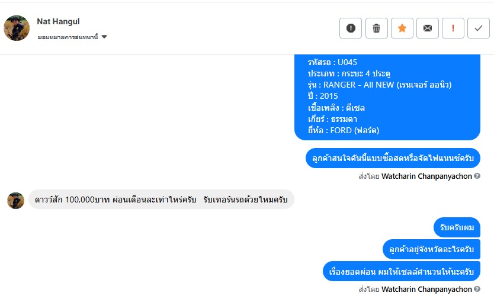Click help icon beside last sender name
This screenshot has width=494, height=296.
[477, 289]
